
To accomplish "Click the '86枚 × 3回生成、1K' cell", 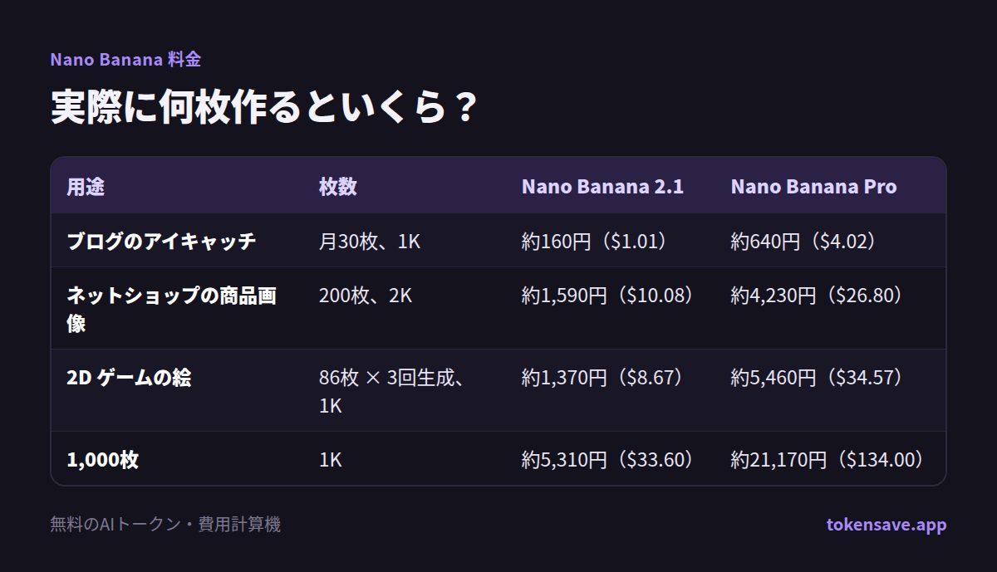I will (390, 391).
